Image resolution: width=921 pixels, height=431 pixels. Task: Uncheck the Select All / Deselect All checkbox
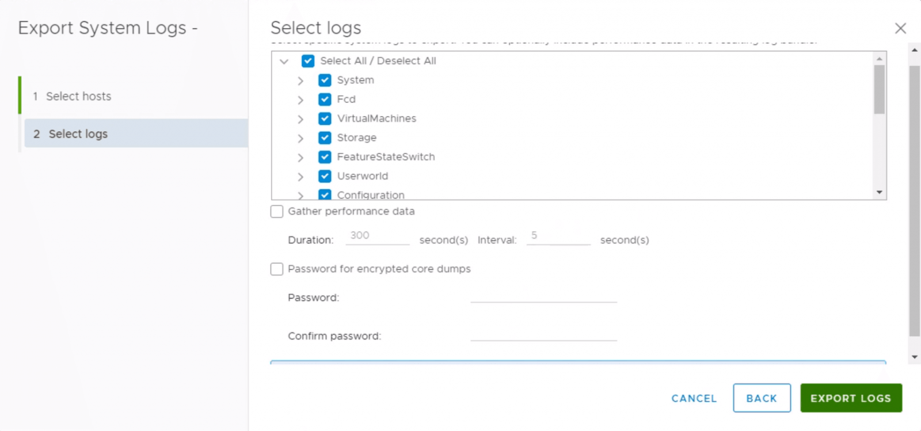(x=308, y=61)
